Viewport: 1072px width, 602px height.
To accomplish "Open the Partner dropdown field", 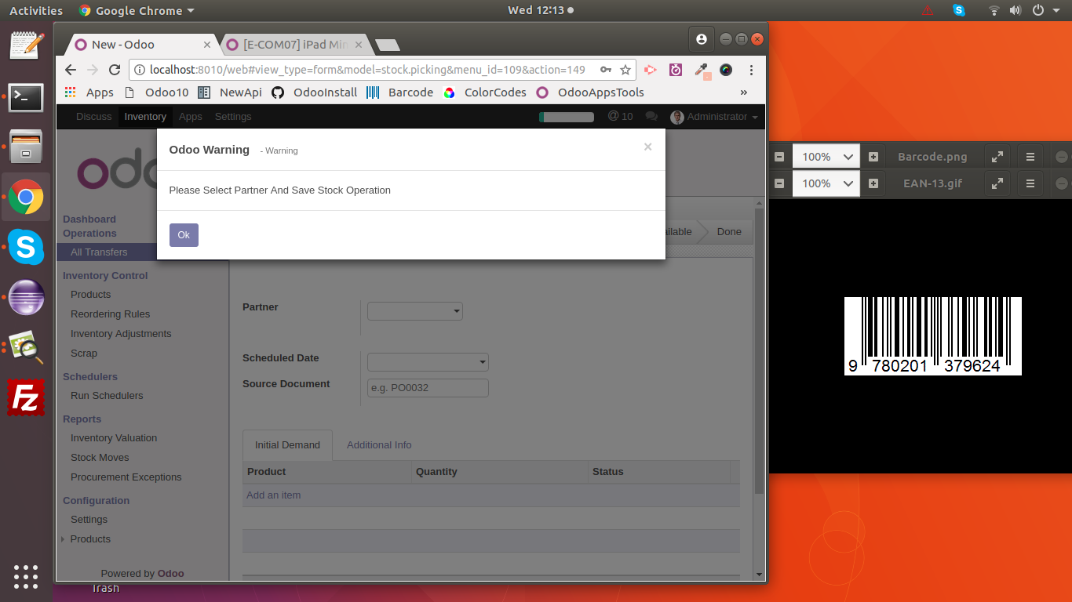I will tap(415, 310).
